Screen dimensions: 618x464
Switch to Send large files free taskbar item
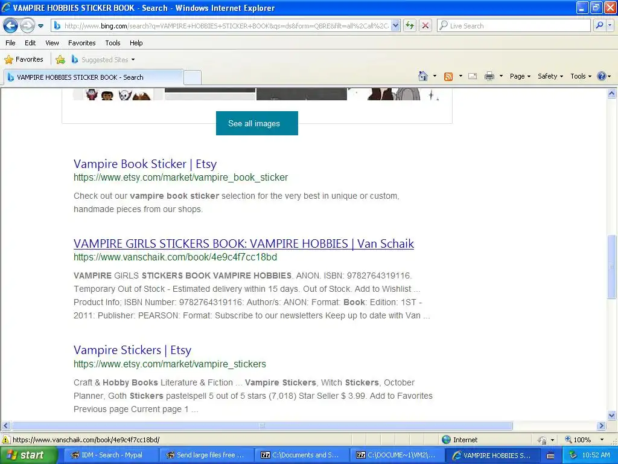[206, 455]
